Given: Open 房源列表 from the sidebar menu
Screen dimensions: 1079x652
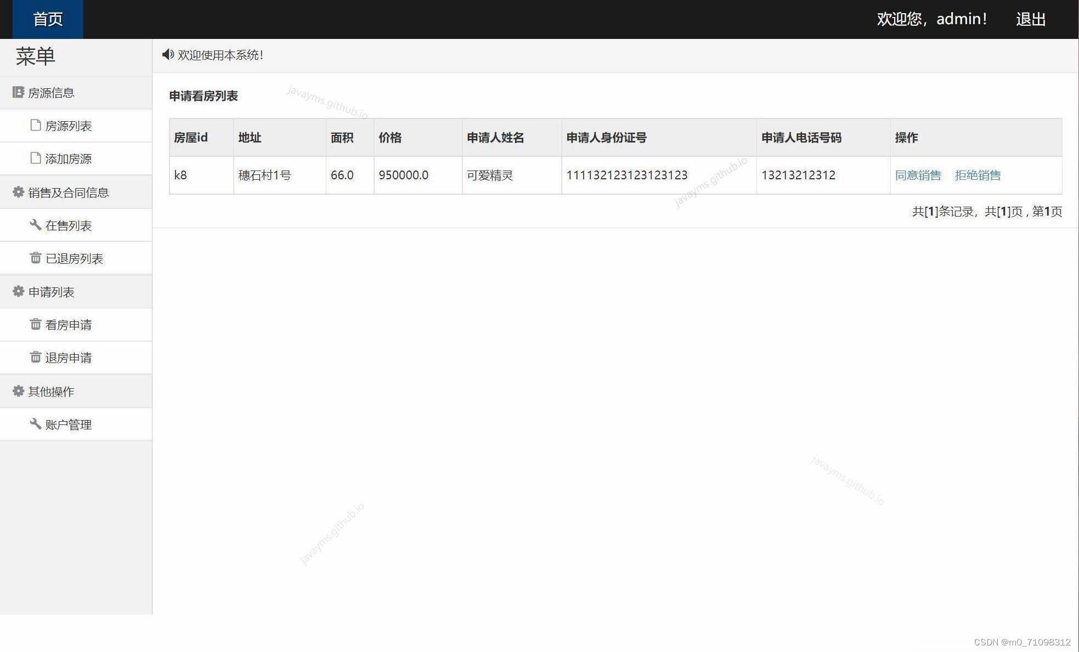Looking at the screenshot, I should (68, 126).
